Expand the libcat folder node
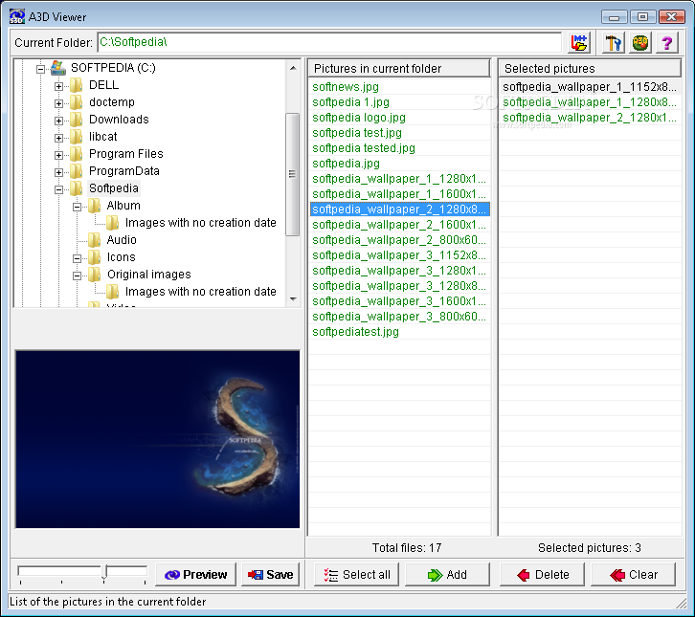The width and height of the screenshot is (695, 617). pos(58,138)
